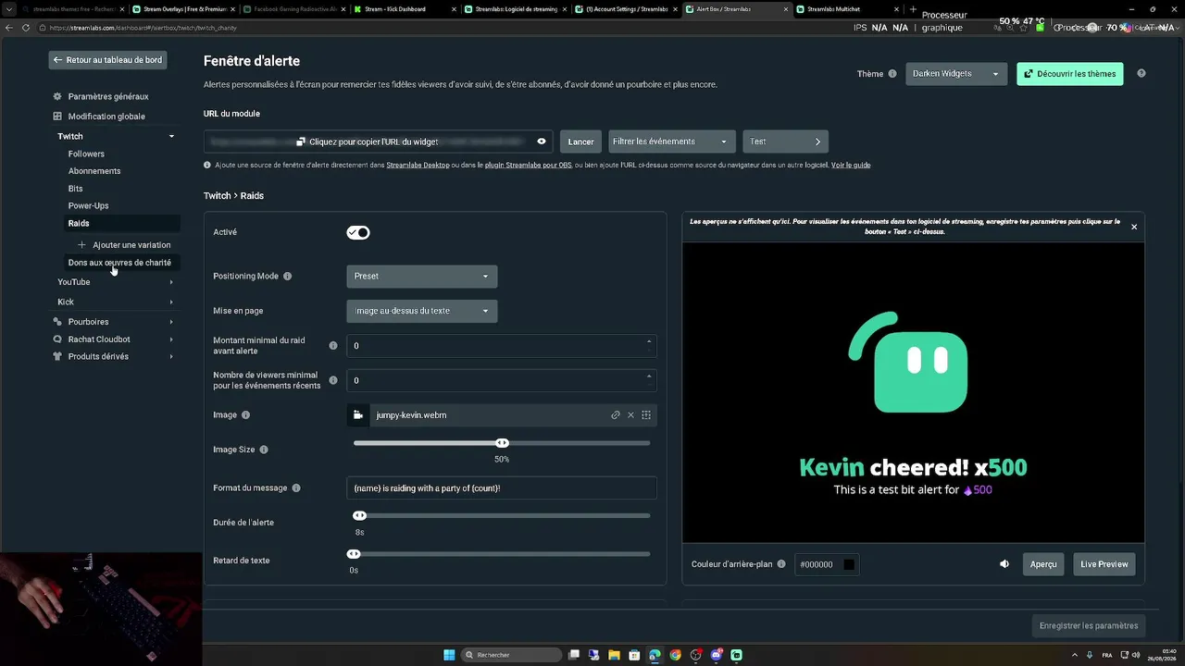Open Google Chrome from the taskbar
This screenshot has height=666, width=1185.
point(675,655)
